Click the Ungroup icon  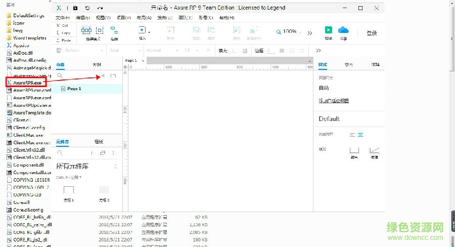tap(253, 30)
